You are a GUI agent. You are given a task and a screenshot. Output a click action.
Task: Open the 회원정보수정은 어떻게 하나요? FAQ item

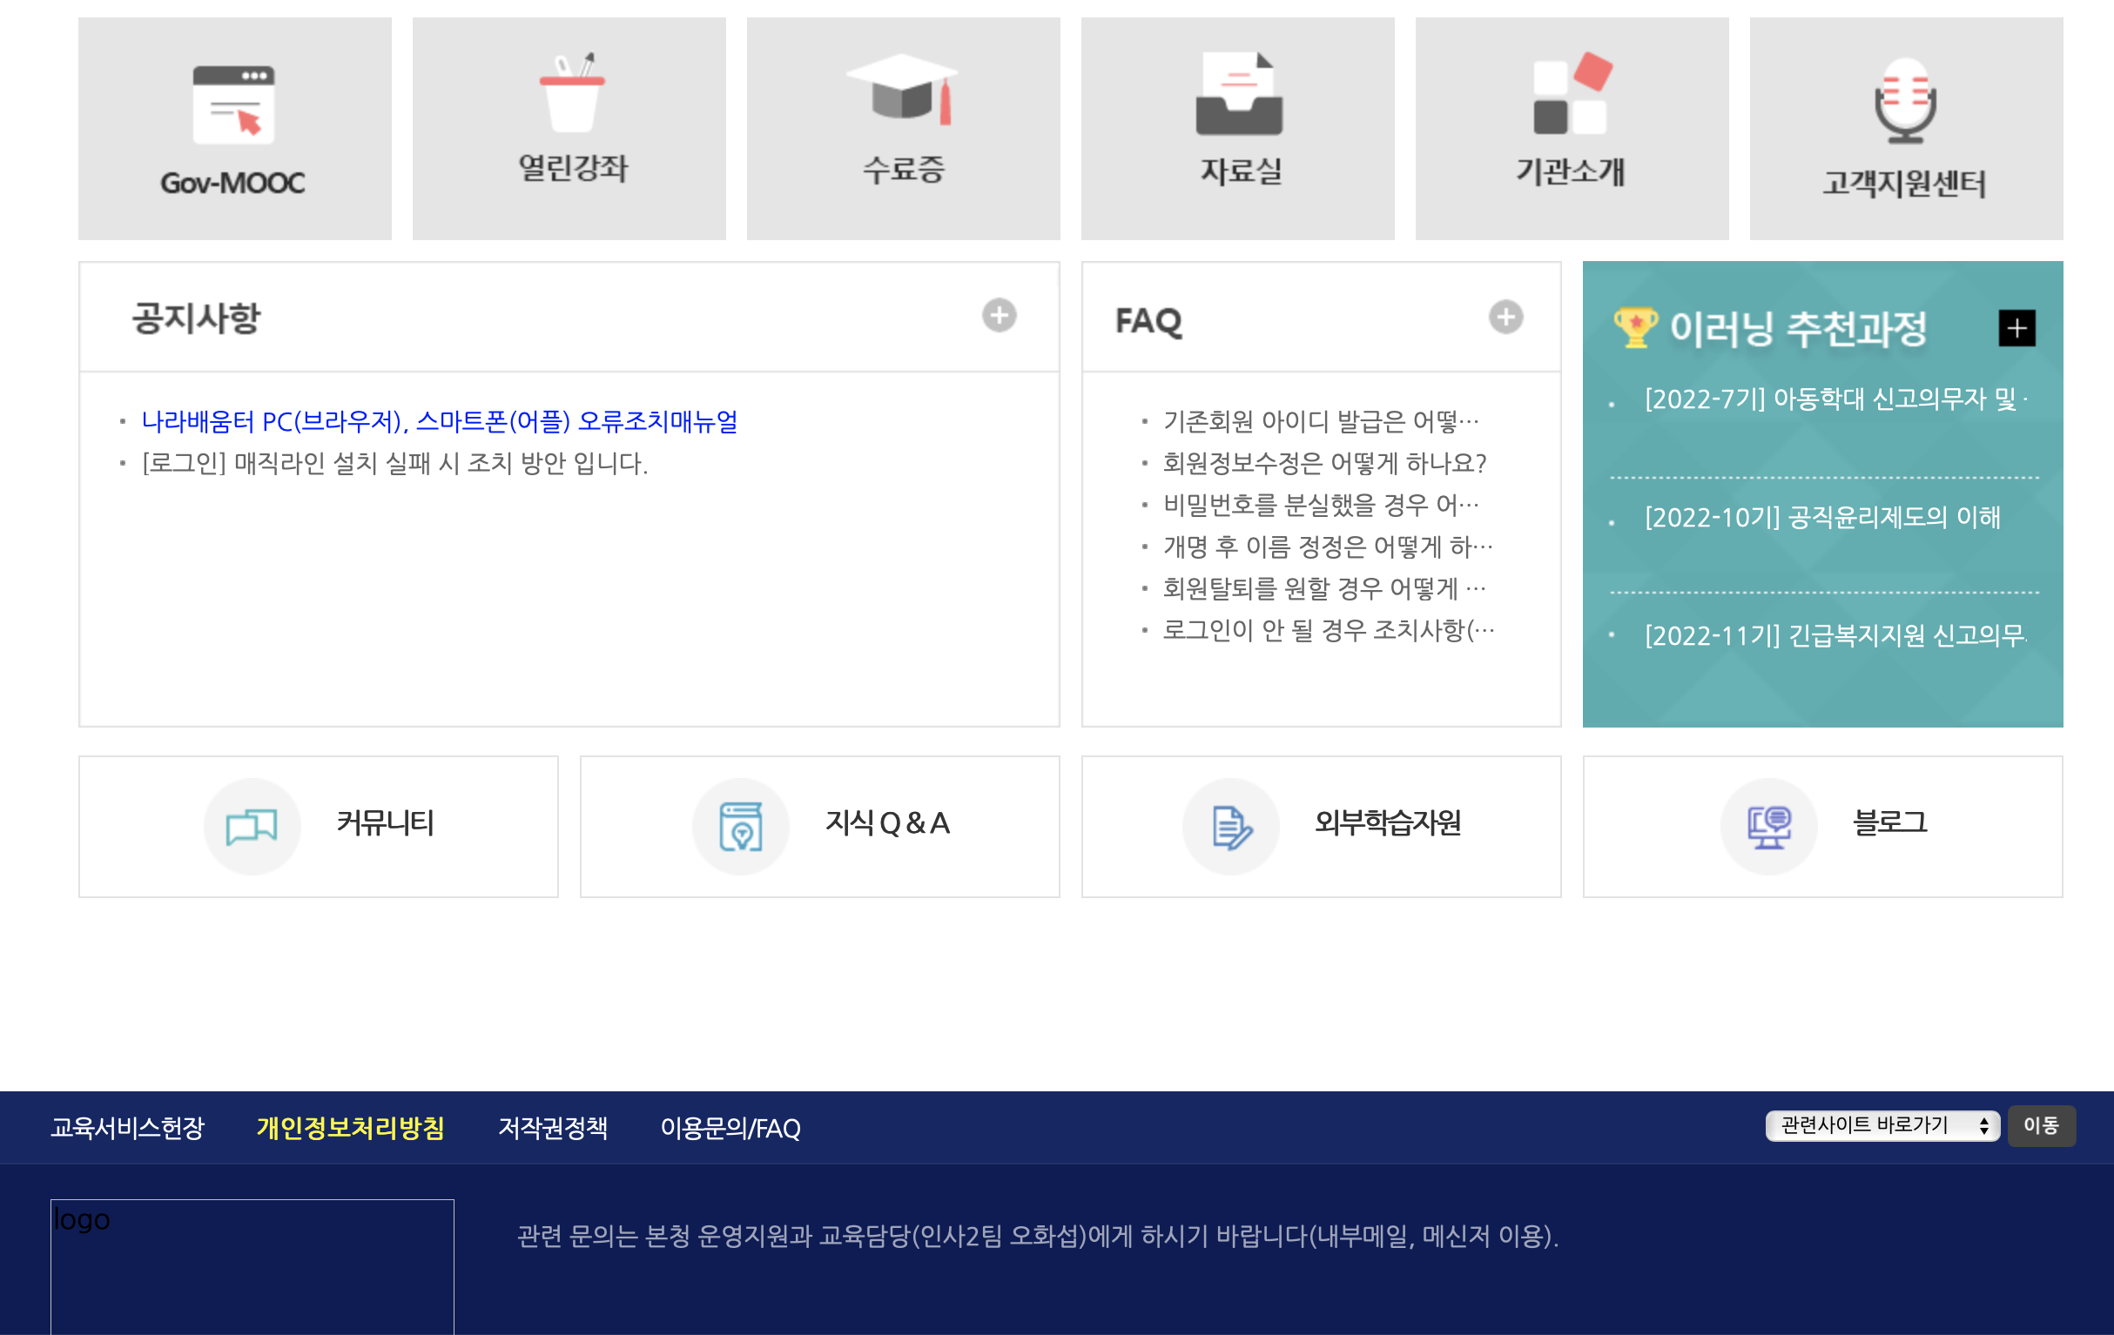1324,463
